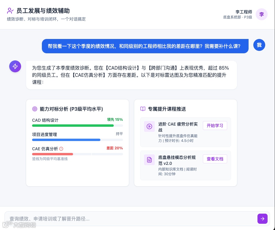
Task: Open the 李 user avatar
Action: (x=262, y=14)
